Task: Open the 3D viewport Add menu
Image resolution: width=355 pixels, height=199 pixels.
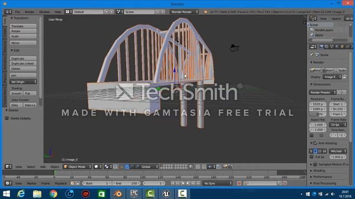Action: click(43, 167)
